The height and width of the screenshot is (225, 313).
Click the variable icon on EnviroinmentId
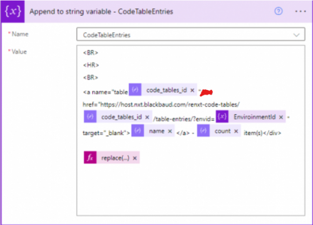[x=222, y=117]
